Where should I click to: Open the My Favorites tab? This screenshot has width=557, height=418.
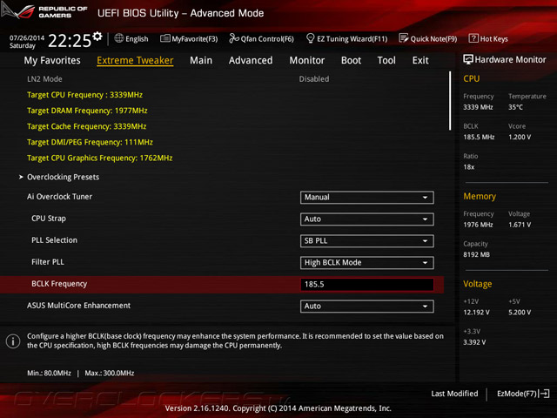[x=52, y=60]
